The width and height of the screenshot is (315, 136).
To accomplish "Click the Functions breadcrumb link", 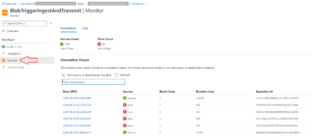I will 137,4.
